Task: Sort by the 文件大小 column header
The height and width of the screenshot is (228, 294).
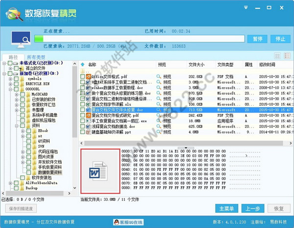Action: (x=196, y=65)
